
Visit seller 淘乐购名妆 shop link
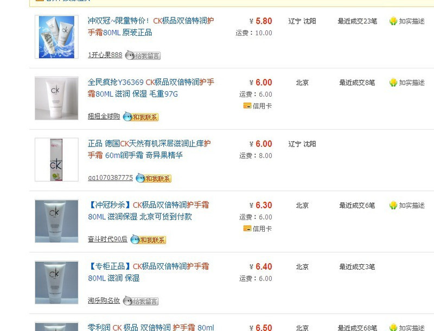pyautogui.click(x=104, y=300)
